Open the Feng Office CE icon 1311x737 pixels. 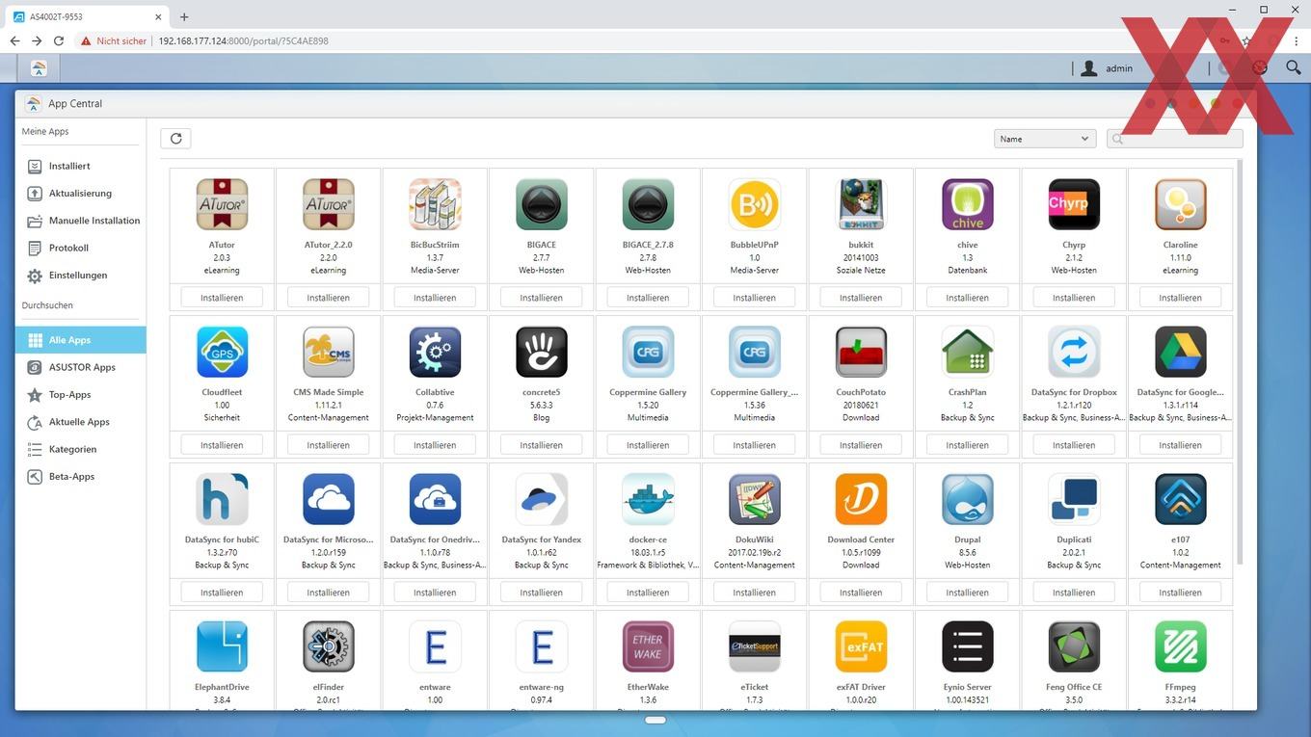[1074, 646]
